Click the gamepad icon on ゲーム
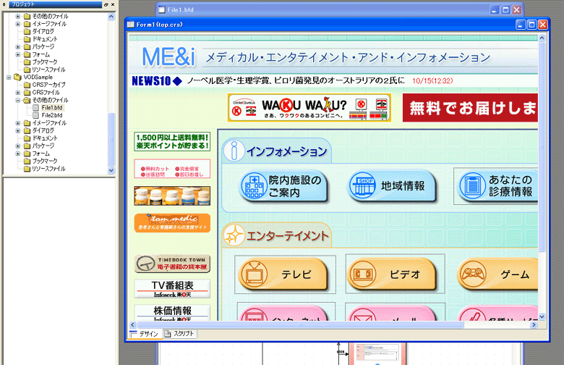Image resolution: width=564 pixels, height=365 pixels. (x=473, y=274)
